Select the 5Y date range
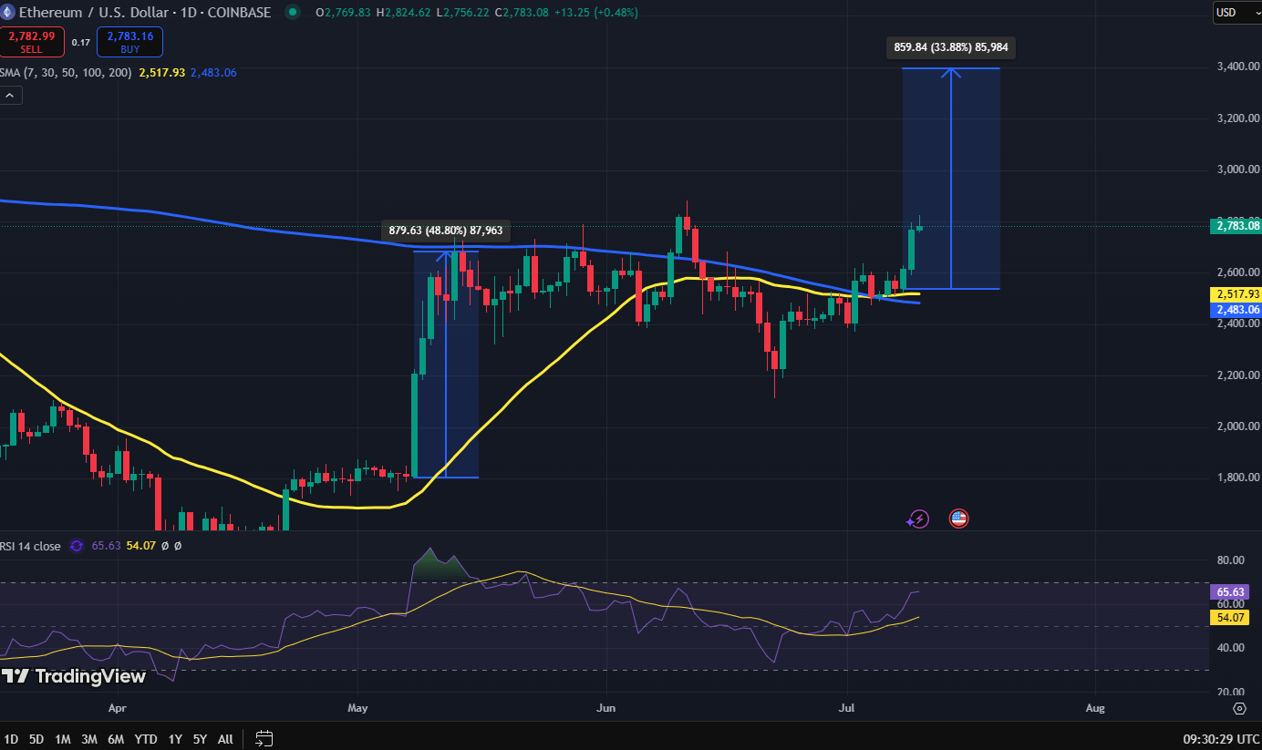 point(199,739)
